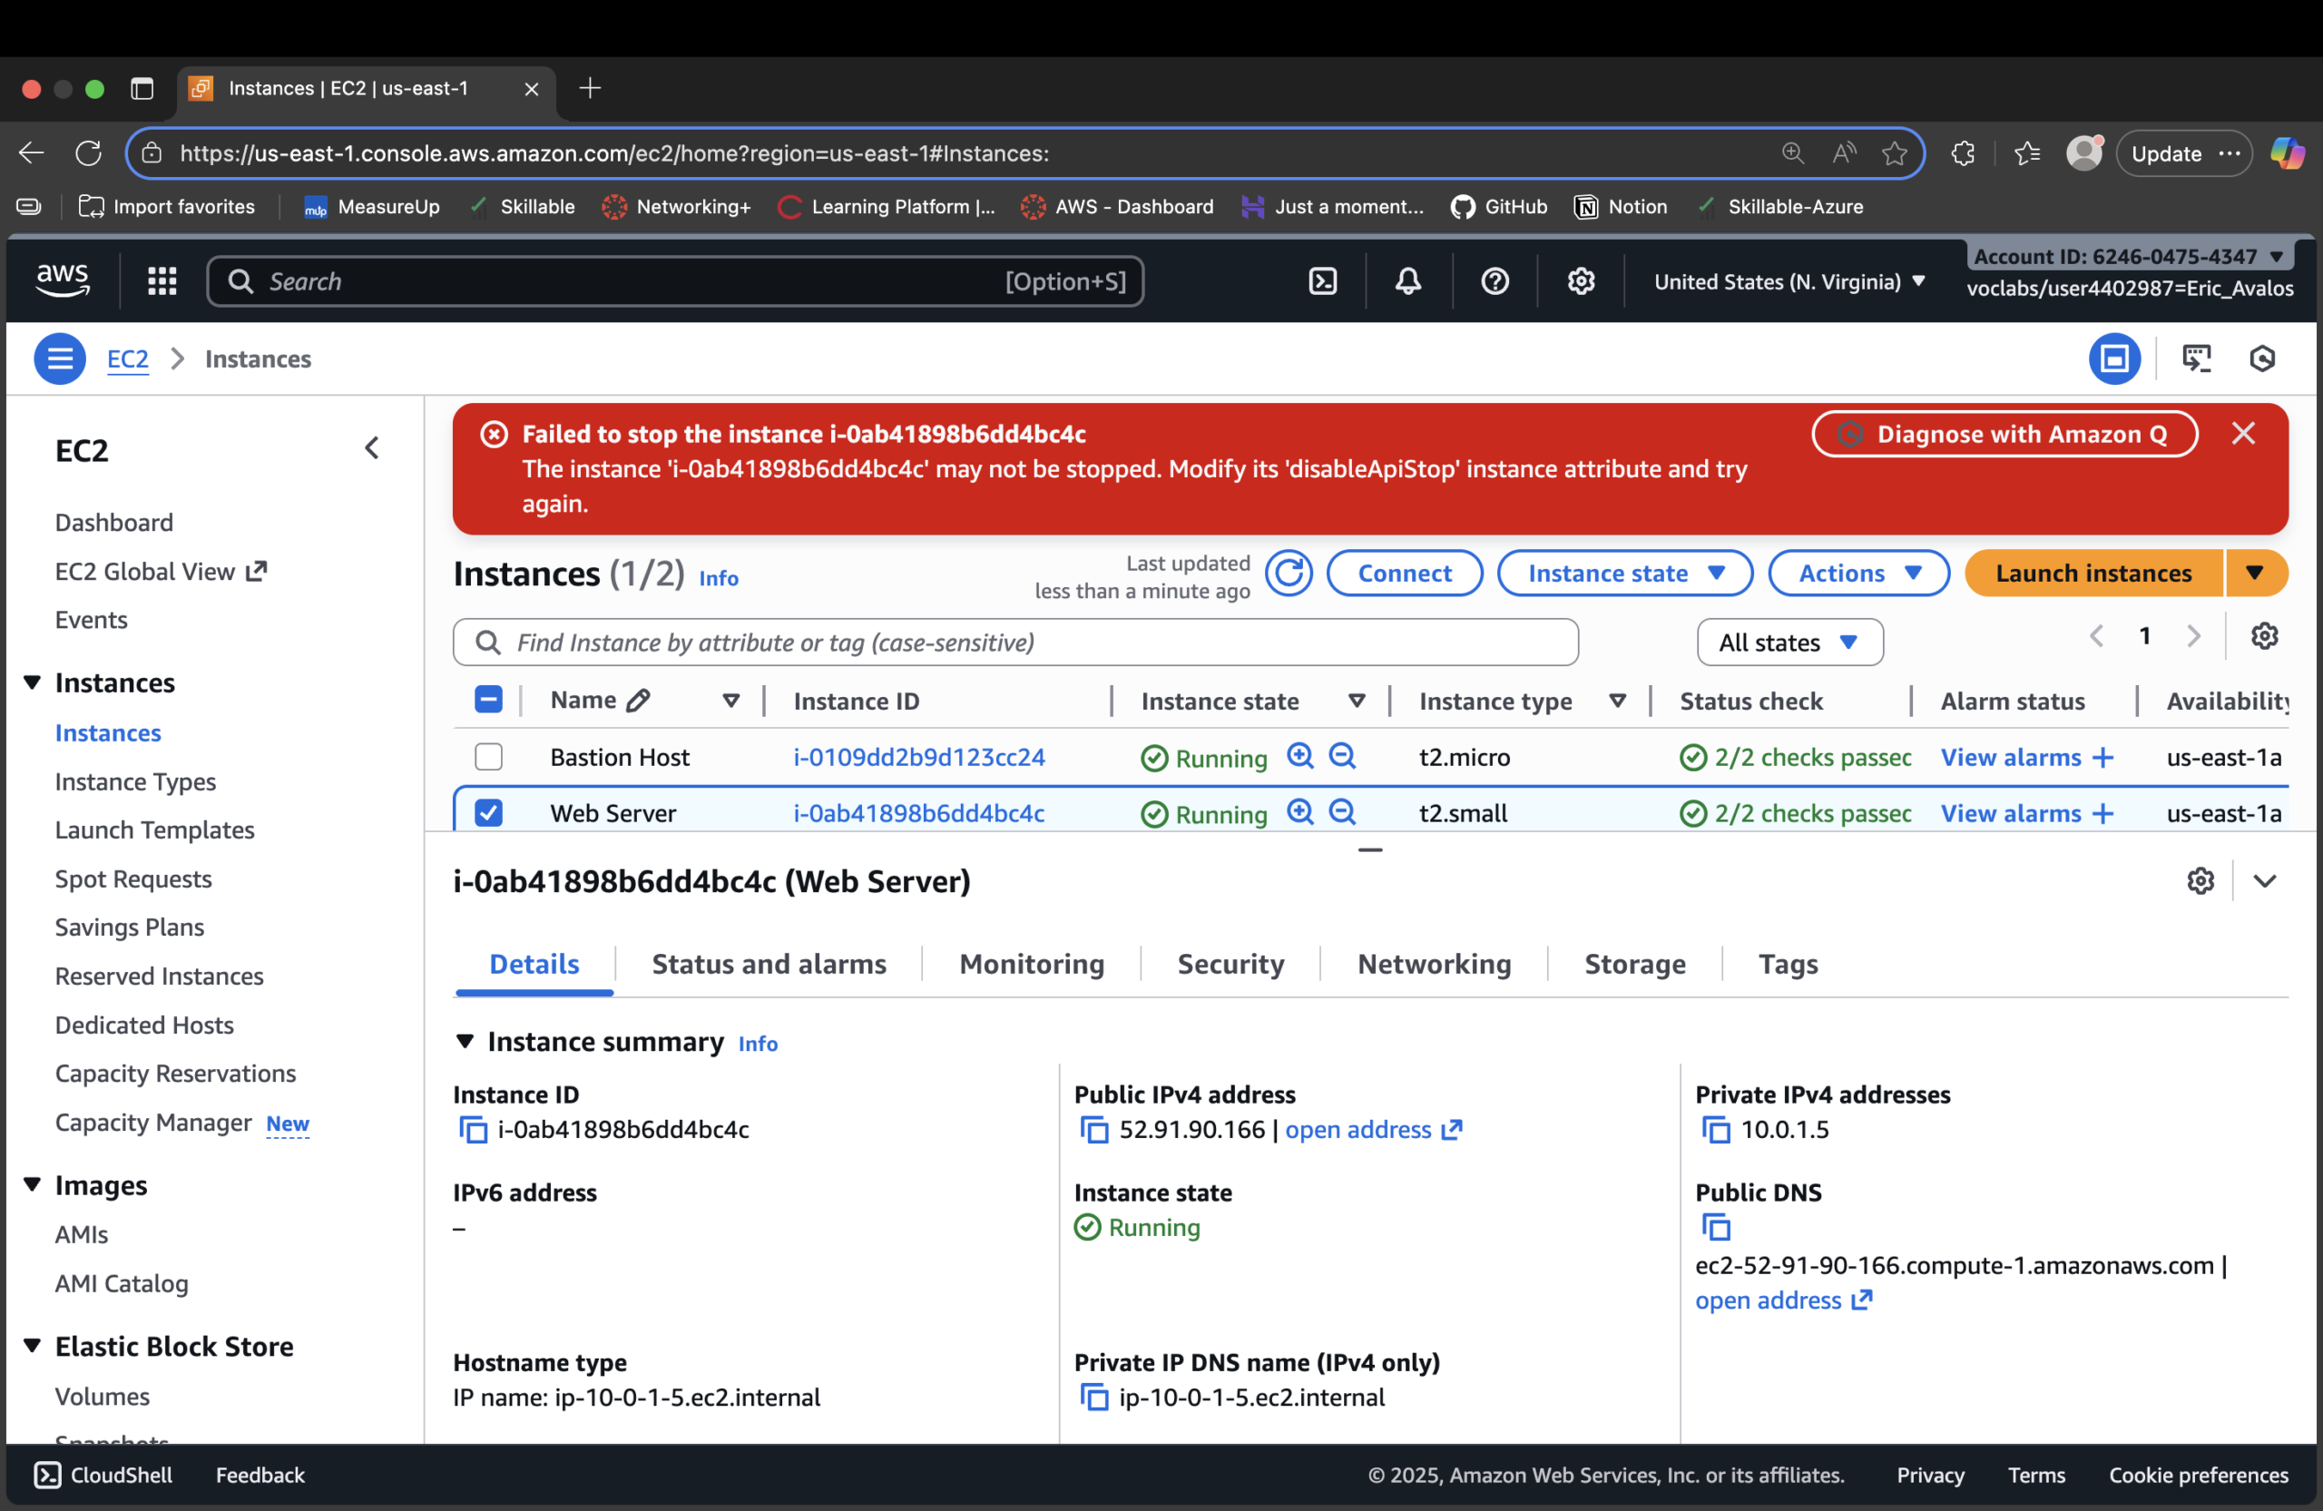Toggle the select-all instances checkbox
The height and width of the screenshot is (1511, 2323).
pyautogui.click(x=488, y=699)
